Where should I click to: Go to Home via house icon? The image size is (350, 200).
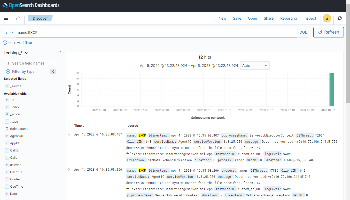click(18, 18)
